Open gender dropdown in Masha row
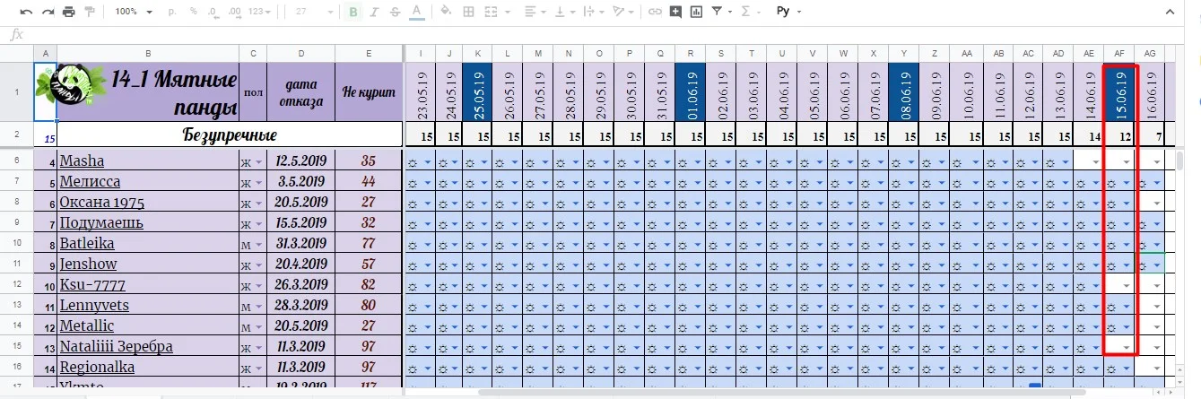This screenshot has width=1201, height=399. pyautogui.click(x=261, y=161)
